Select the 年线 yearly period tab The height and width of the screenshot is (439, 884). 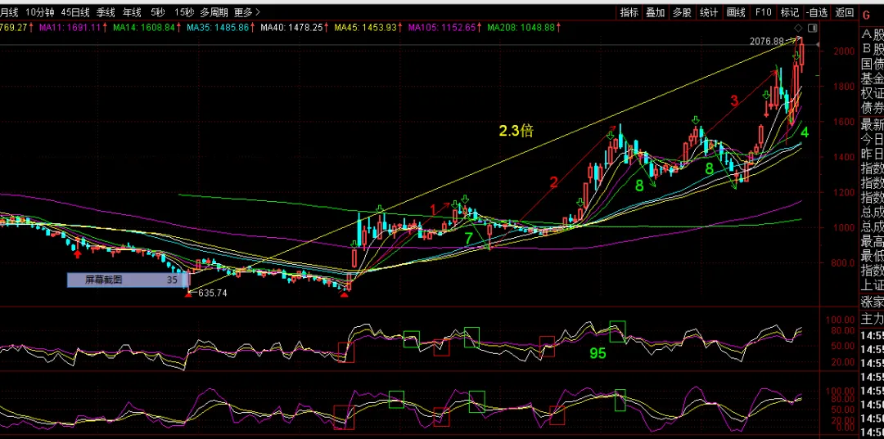coord(132,11)
